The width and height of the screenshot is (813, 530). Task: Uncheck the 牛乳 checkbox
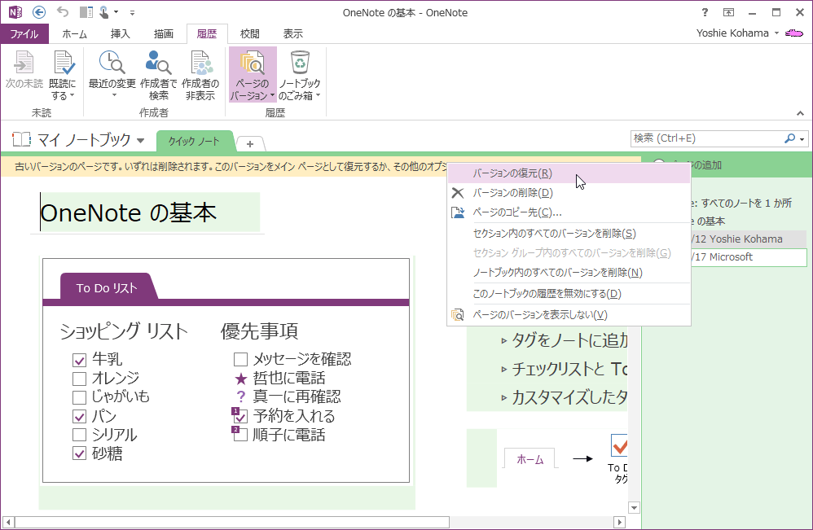coord(79,360)
